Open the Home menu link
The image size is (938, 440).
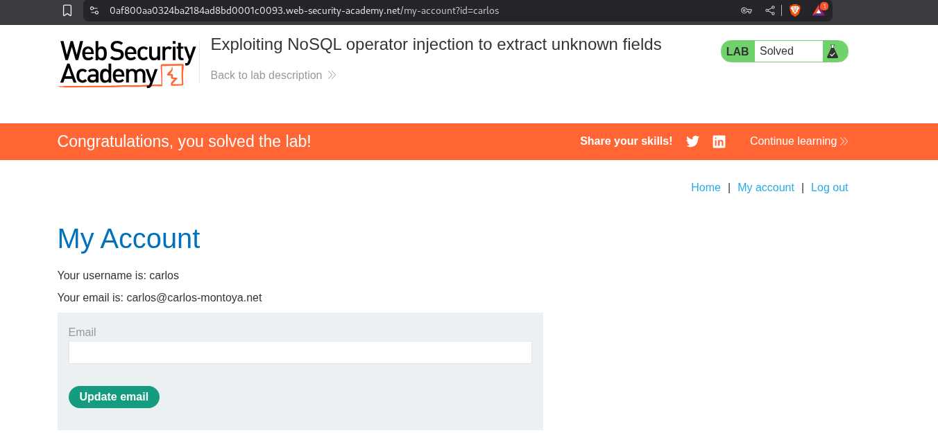pyautogui.click(x=706, y=188)
